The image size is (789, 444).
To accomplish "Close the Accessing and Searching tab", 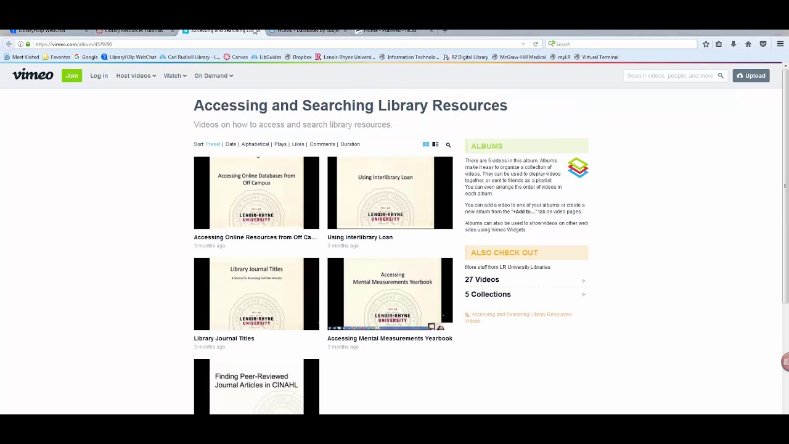I will pyautogui.click(x=258, y=30).
